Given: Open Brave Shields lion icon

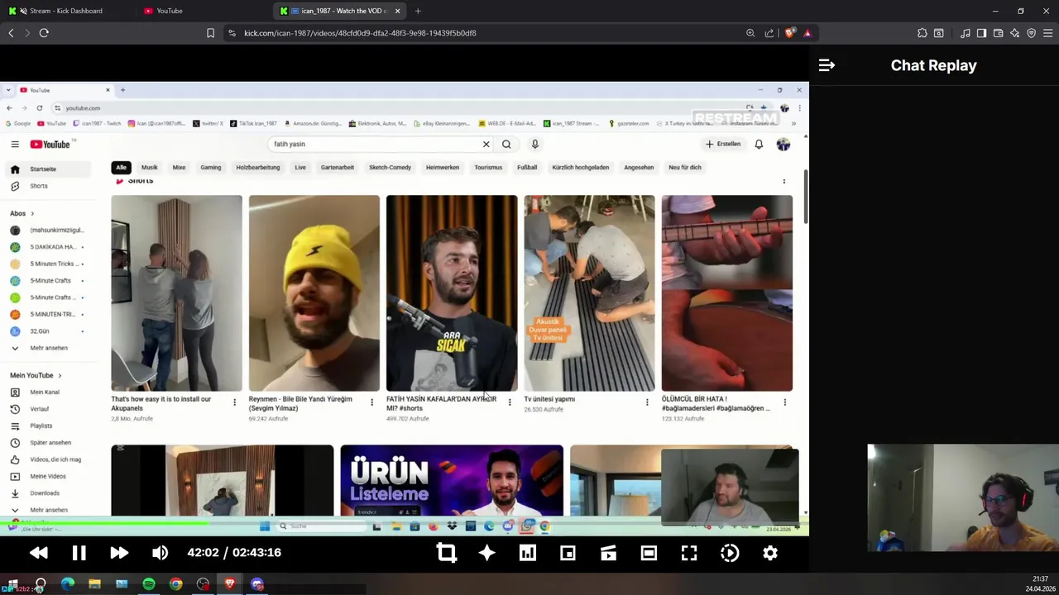Looking at the screenshot, I should click(789, 33).
